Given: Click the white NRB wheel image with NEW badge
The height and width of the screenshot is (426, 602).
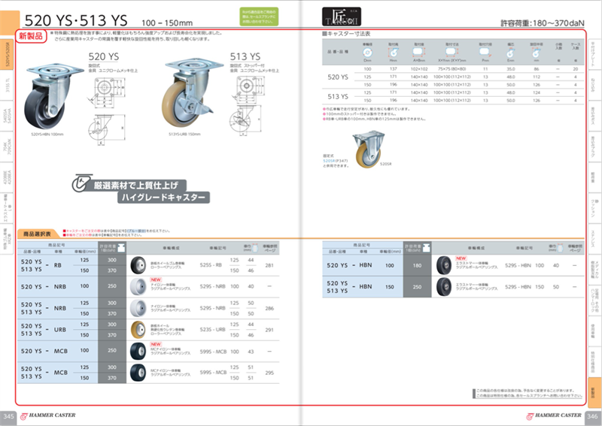Looking at the screenshot, I should coord(138,286).
